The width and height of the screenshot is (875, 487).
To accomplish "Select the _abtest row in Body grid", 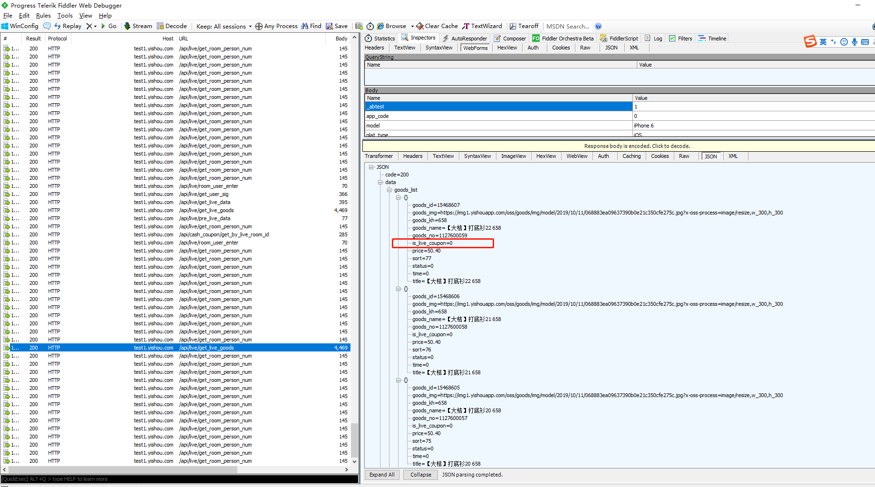I will 620,107.
